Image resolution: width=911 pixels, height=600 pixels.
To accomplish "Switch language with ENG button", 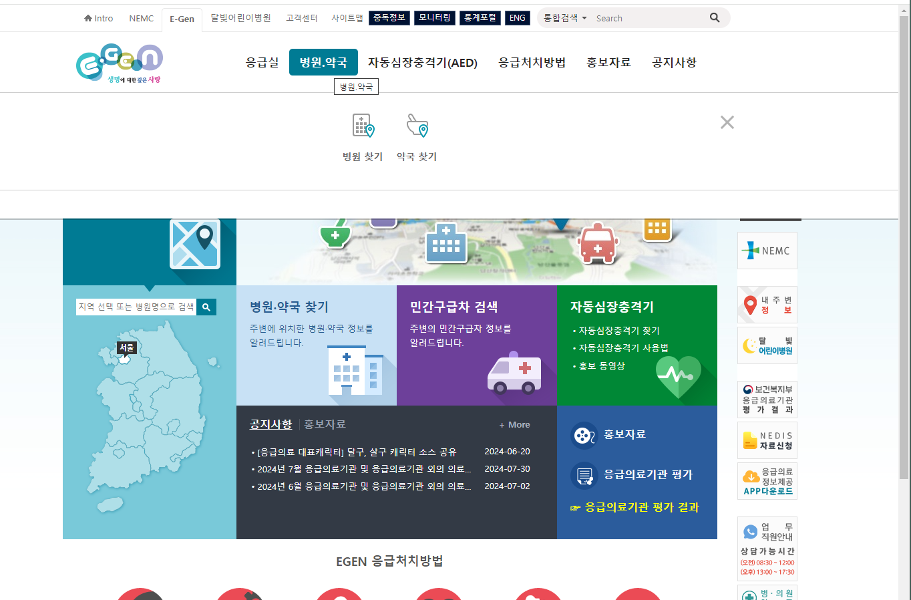I will click(518, 18).
